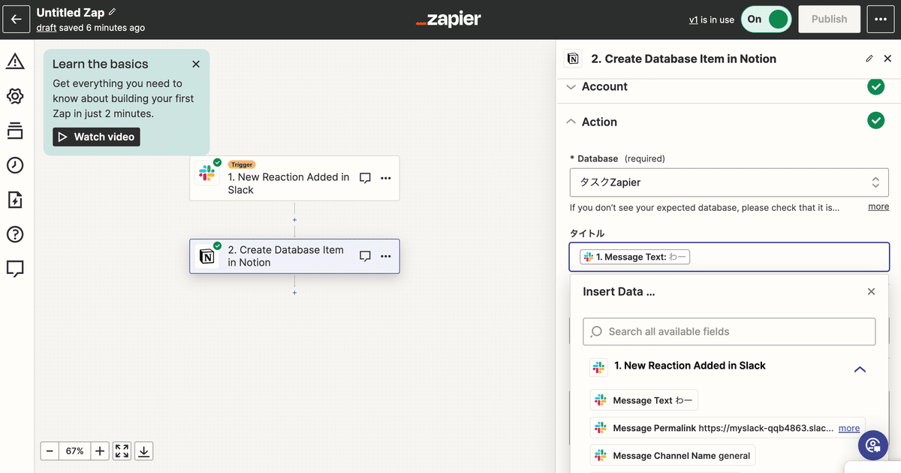The height and width of the screenshot is (473, 901).
Task: Select the Create Database Item in Notion step
Action: [x=294, y=256]
